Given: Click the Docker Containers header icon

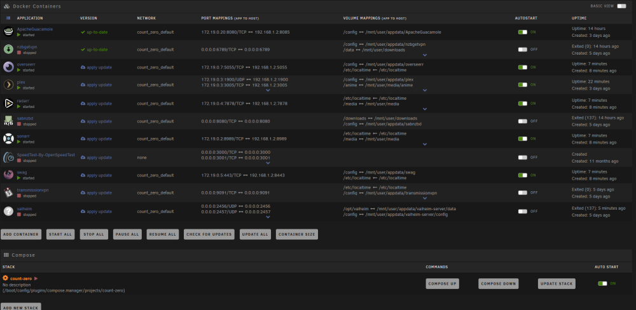Looking at the screenshot, I should [x=7, y=6].
